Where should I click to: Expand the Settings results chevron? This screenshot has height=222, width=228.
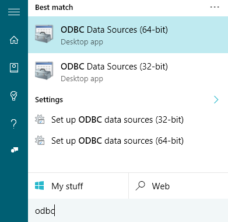216,100
